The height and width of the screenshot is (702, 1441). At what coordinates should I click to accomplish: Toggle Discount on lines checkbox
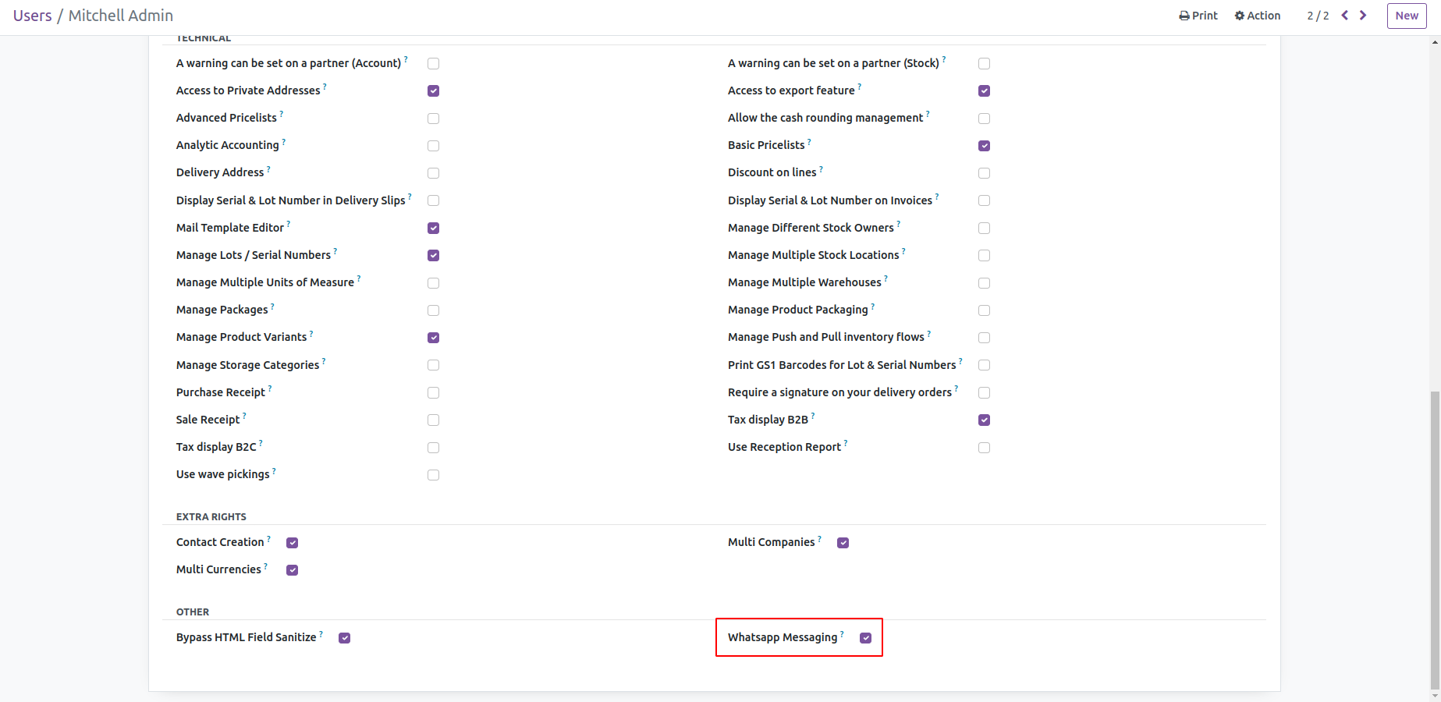[x=984, y=173]
